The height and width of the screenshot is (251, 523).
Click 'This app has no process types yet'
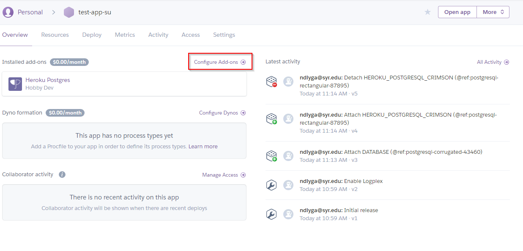pyautogui.click(x=124, y=136)
